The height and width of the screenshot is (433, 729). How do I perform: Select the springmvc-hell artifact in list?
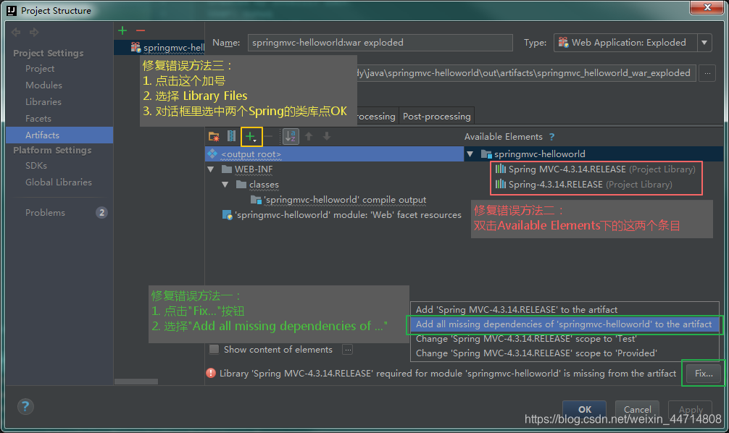click(x=159, y=47)
